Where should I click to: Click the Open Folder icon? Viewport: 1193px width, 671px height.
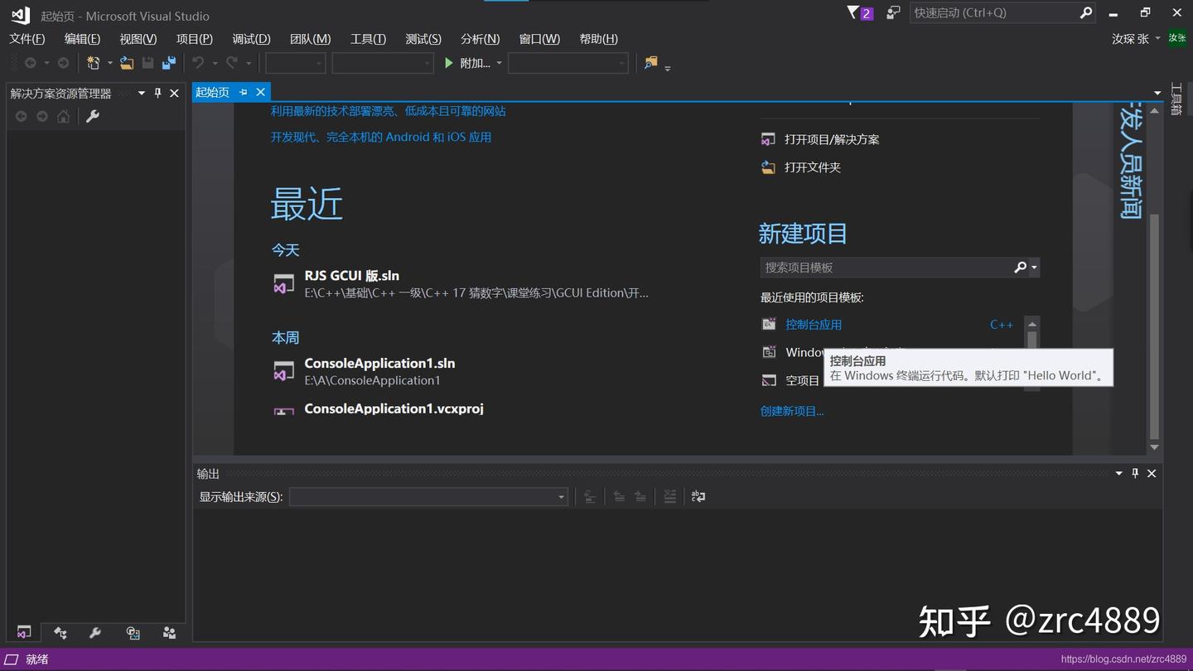click(x=769, y=167)
